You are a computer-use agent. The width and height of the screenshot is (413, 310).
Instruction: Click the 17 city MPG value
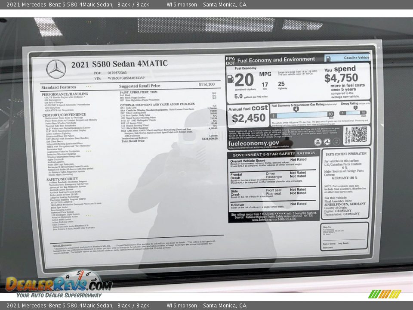coord(265,85)
